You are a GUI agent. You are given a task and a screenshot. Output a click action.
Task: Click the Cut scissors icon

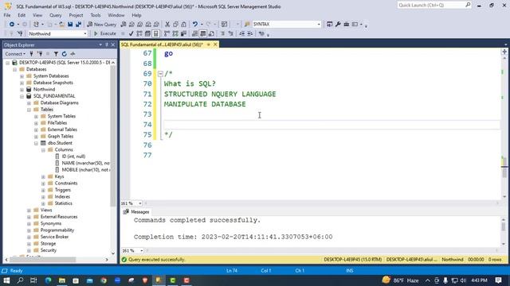[x=167, y=25]
